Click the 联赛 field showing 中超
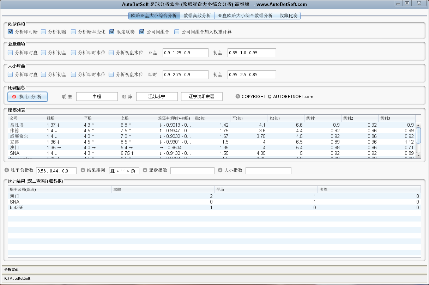This screenshot has height=285, width=429. click(x=97, y=96)
